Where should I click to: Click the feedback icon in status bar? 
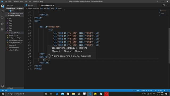click(x=164, y=90)
